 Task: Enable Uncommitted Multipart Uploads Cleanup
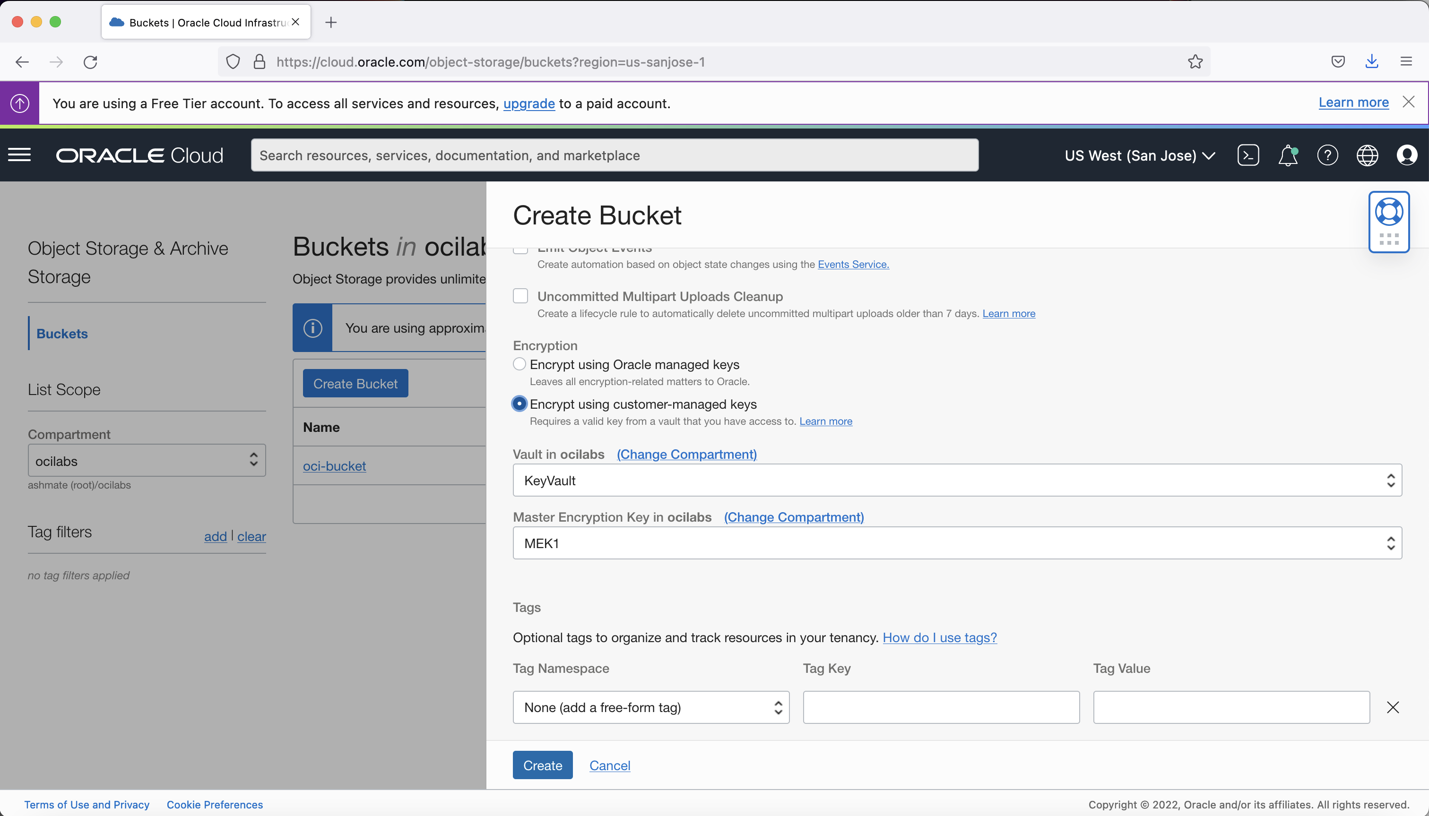(x=520, y=295)
